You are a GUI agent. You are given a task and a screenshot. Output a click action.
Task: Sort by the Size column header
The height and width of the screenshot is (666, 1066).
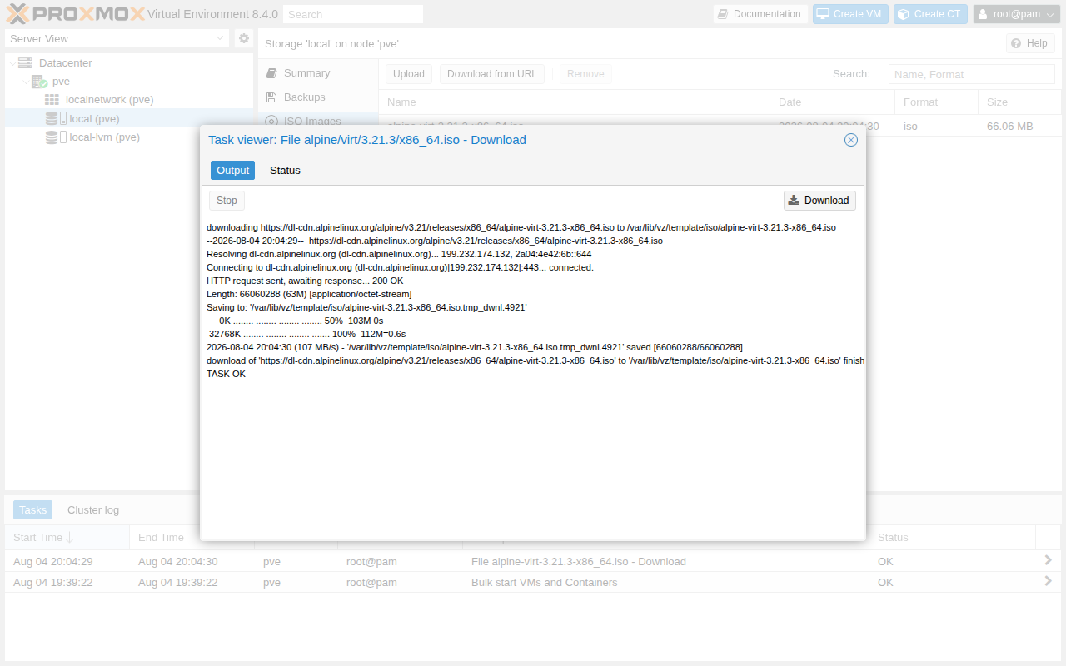1019,102
